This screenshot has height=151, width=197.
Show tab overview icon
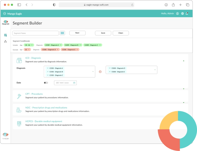tap(188, 5)
